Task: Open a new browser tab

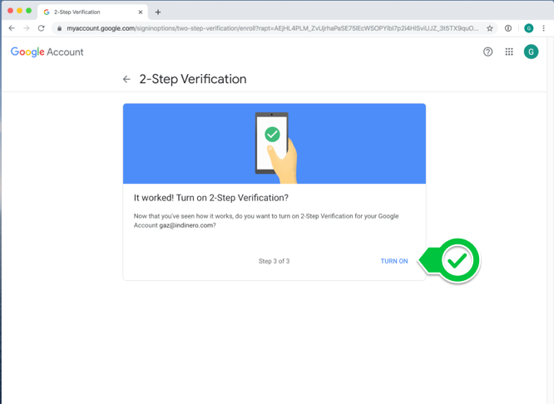Action: (158, 12)
